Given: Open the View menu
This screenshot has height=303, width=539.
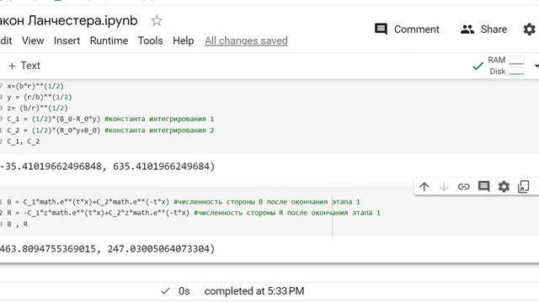Looking at the screenshot, I should point(33,40).
